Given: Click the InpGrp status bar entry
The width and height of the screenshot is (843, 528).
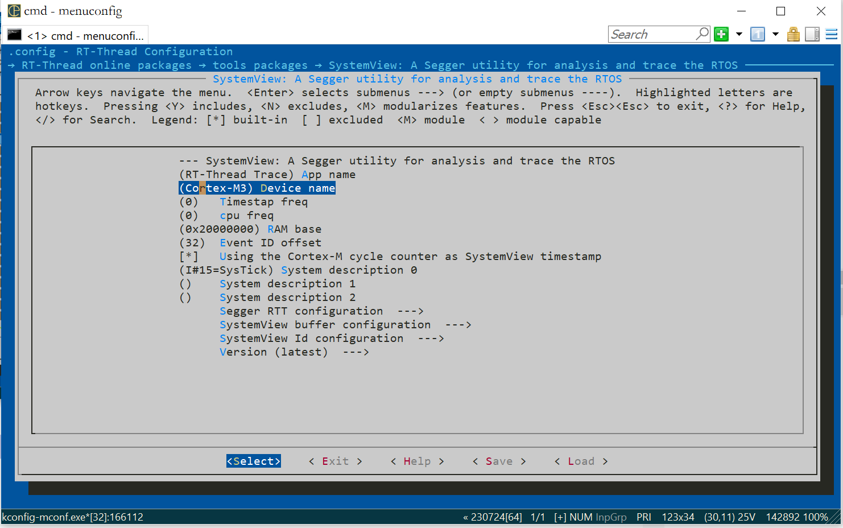Looking at the screenshot, I should point(611,517).
